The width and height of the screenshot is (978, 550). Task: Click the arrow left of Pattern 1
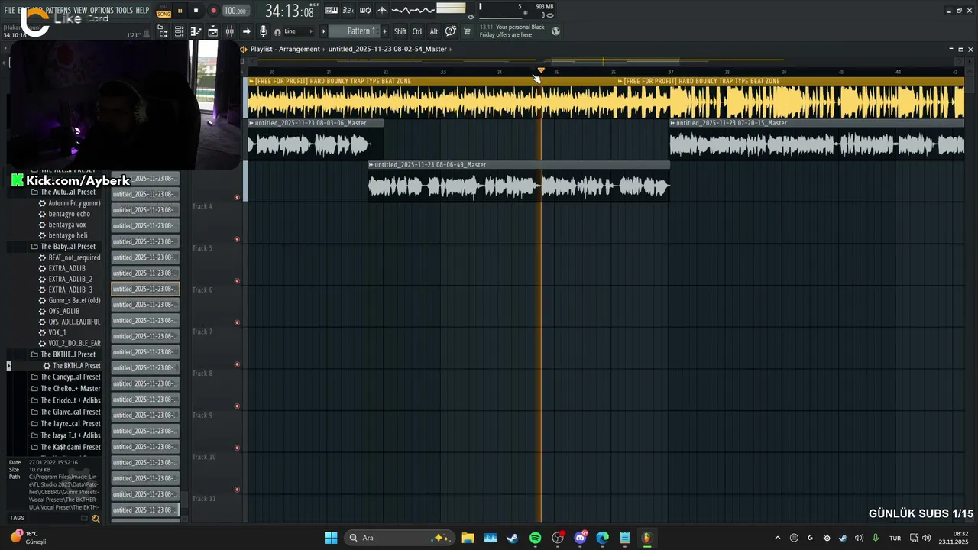pyautogui.click(x=323, y=31)
